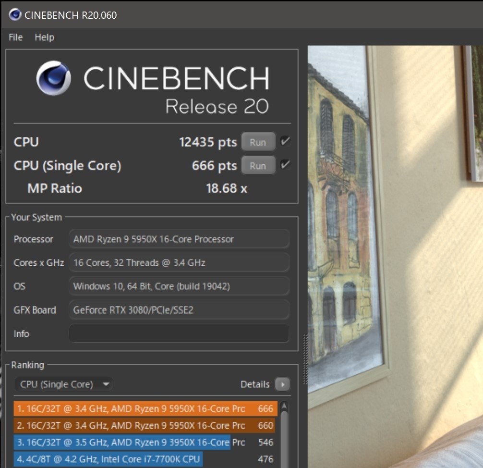
Task: Select ranking entry 1 with score 666
Action: (145, 408)
